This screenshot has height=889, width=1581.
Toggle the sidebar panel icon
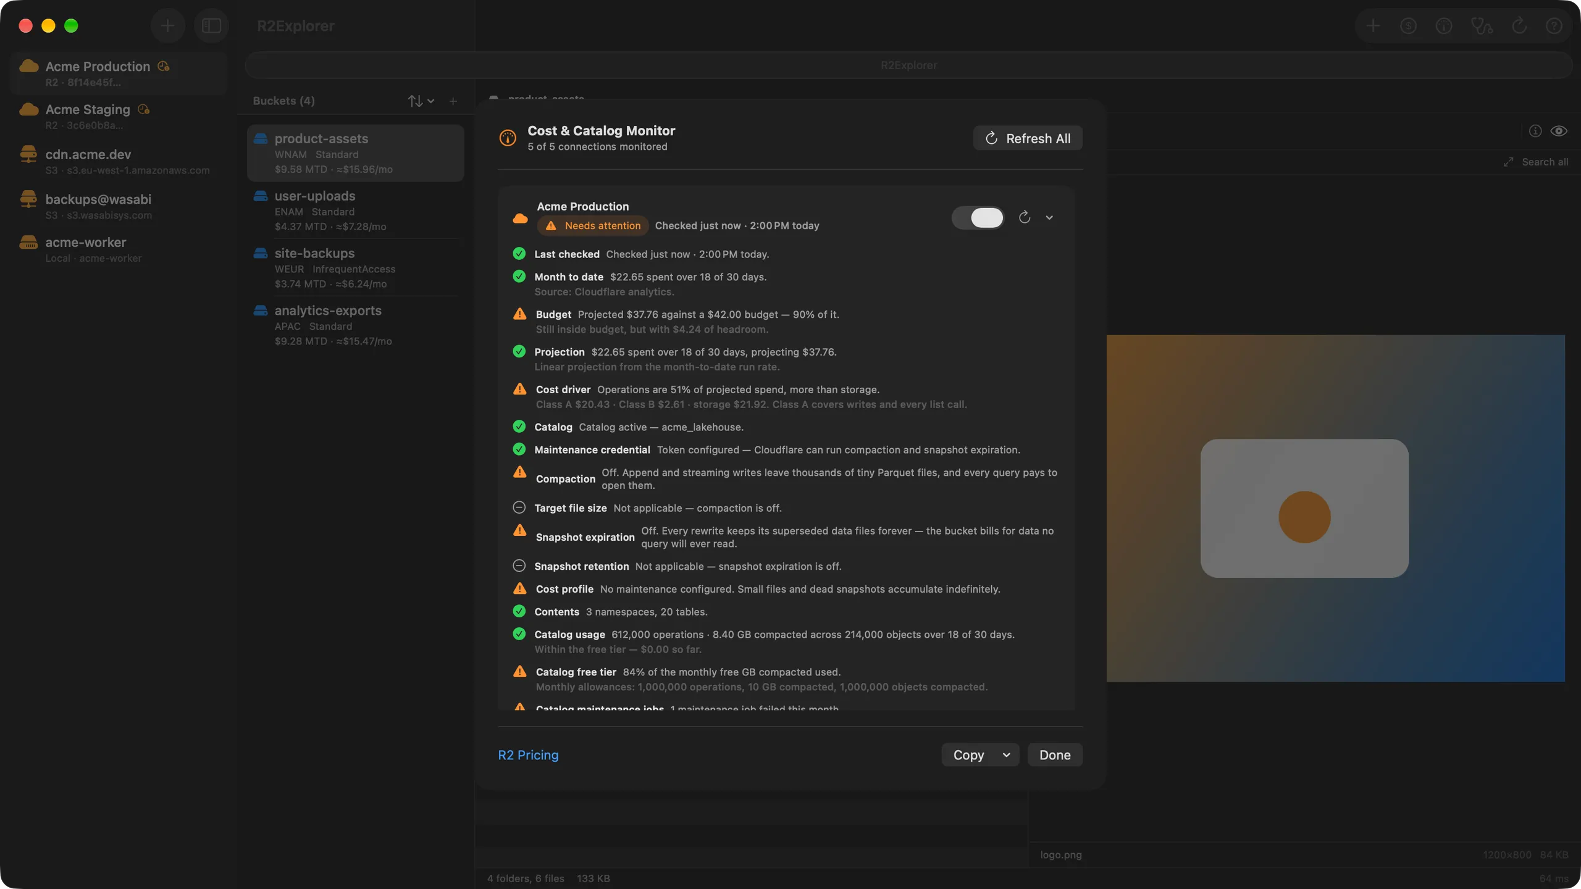pos(211,26)
